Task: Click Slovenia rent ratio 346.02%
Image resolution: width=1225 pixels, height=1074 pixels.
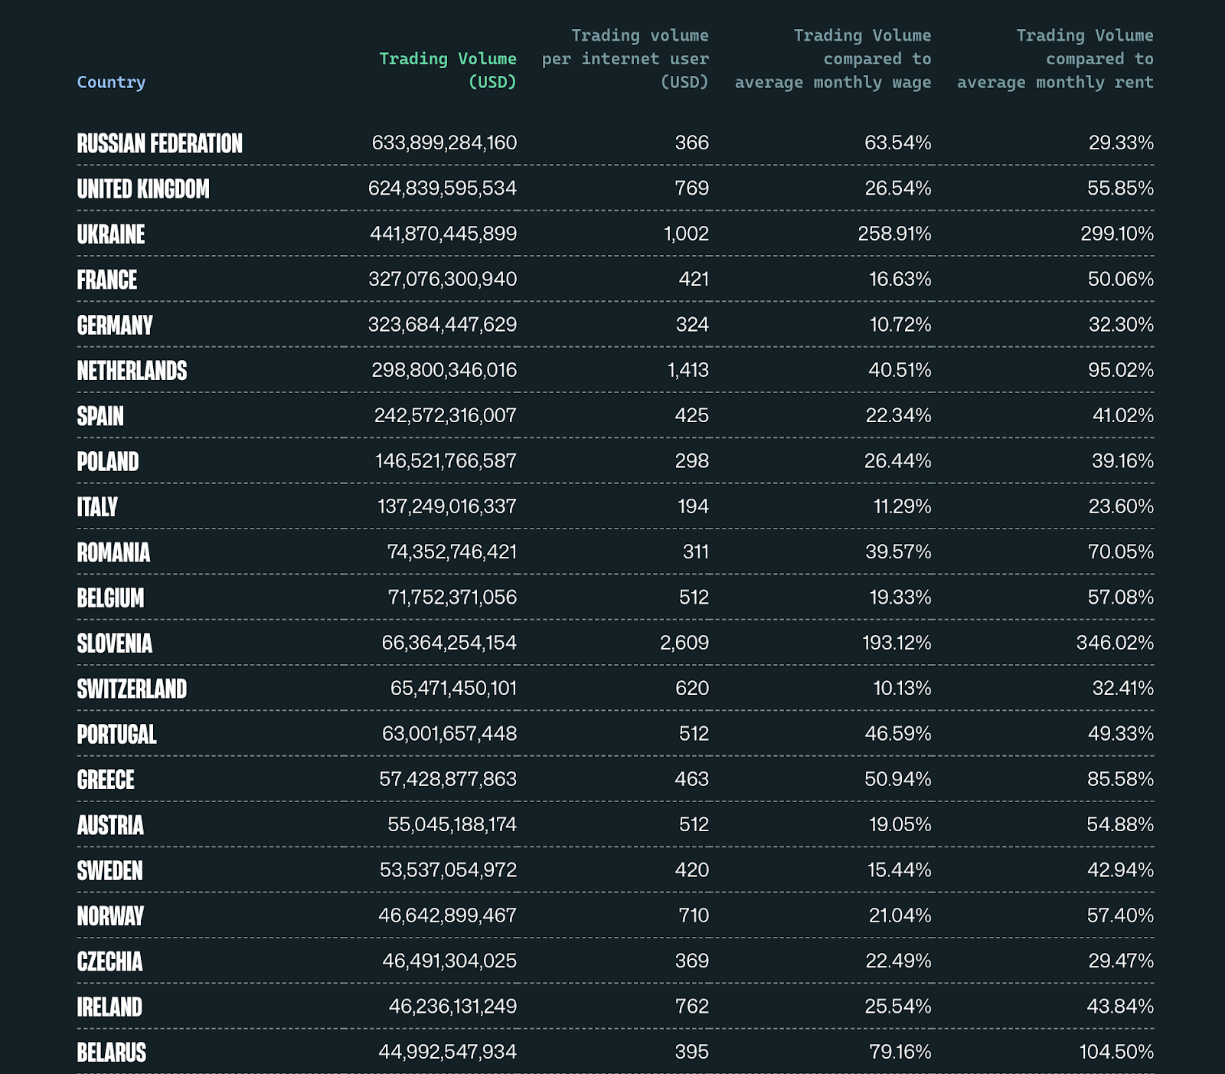Action: coord(1115,643)
